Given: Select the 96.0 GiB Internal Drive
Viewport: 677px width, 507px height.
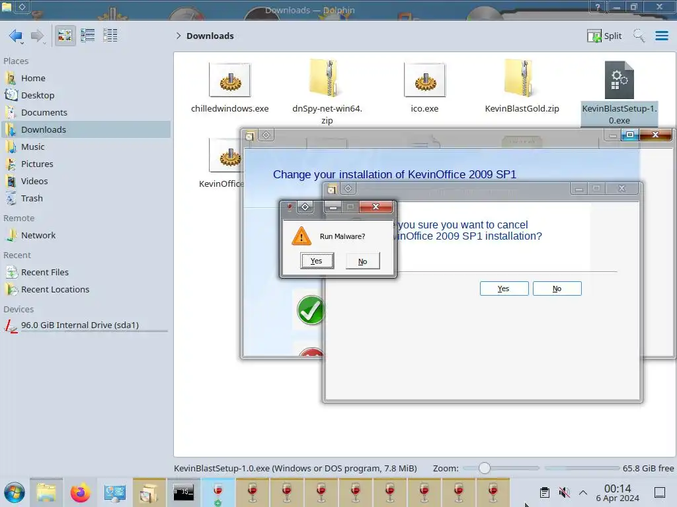Looking at the screenshot, I should pos(86,325).
